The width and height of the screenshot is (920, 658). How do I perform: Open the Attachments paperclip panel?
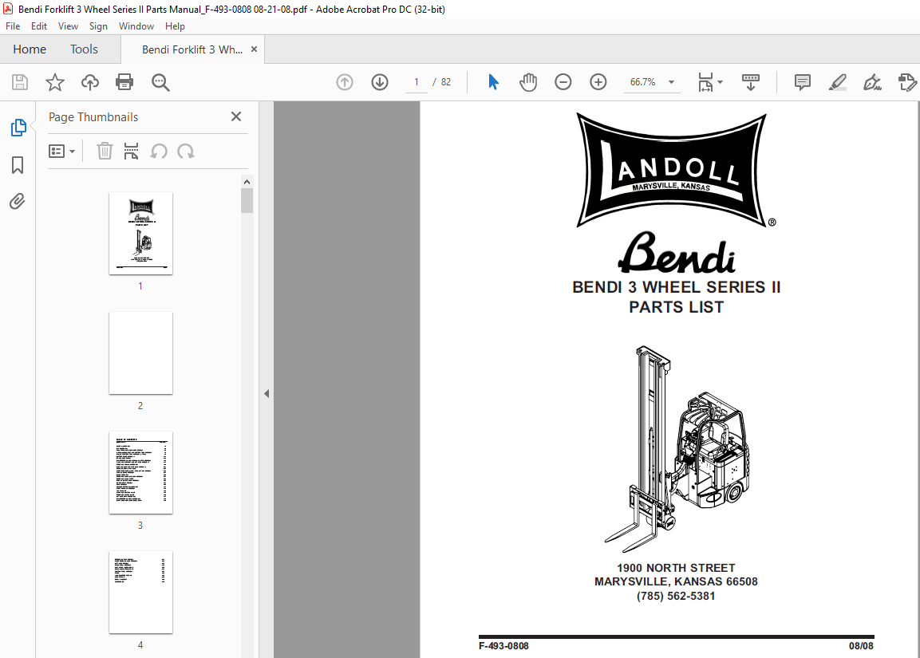click(18, 202)
